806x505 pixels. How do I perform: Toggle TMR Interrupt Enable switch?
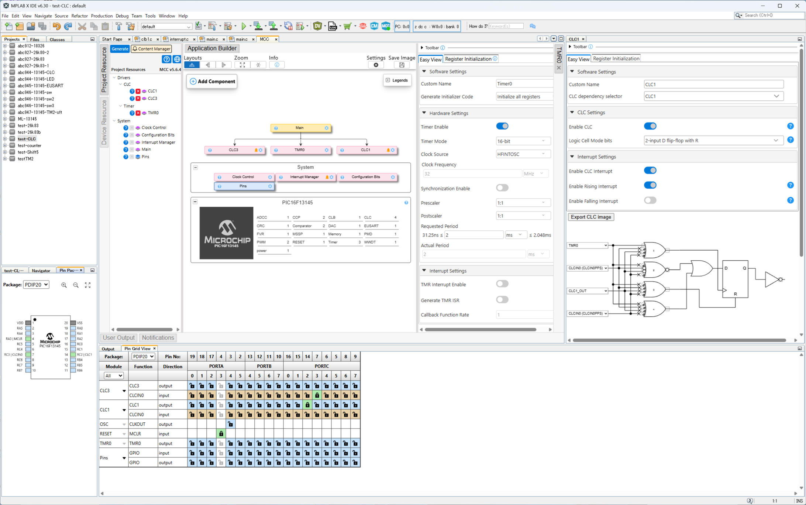[502, 284]
